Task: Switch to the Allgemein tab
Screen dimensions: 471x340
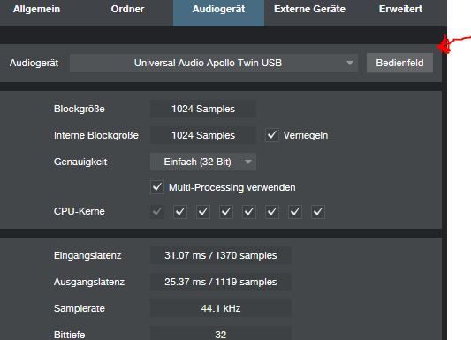Action: tap(36, 10)
